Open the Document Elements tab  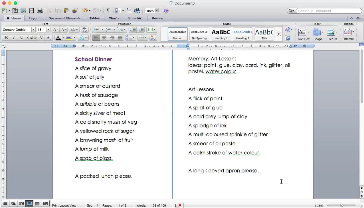click(64, 18)
